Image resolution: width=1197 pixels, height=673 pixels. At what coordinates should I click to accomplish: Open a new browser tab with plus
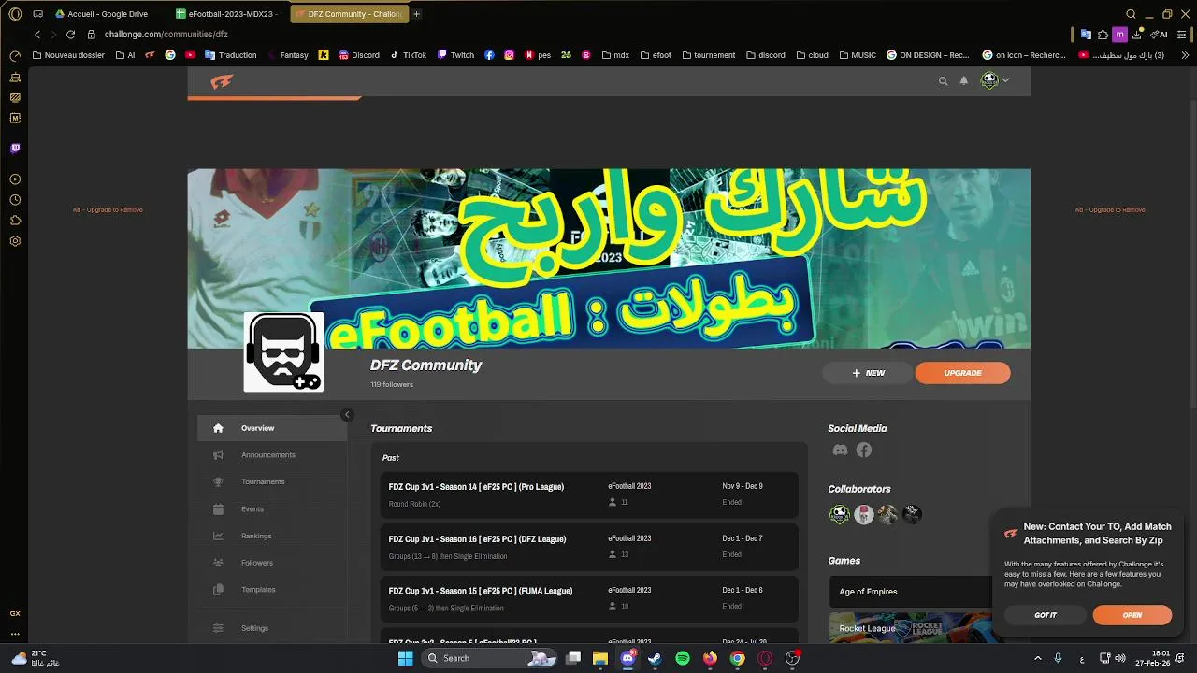417,14
